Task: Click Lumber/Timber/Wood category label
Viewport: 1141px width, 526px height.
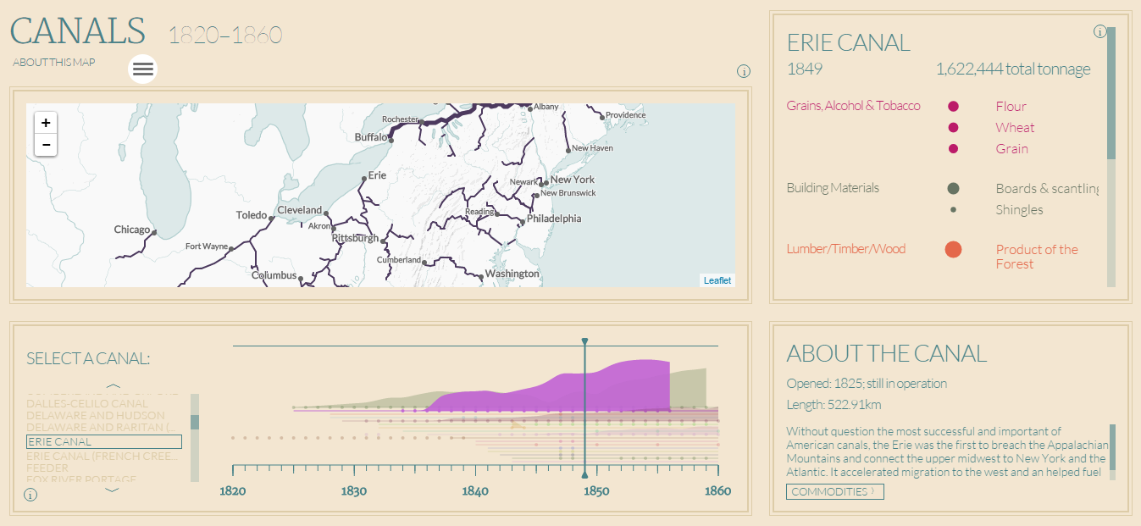Action: (x=845, y=249)
